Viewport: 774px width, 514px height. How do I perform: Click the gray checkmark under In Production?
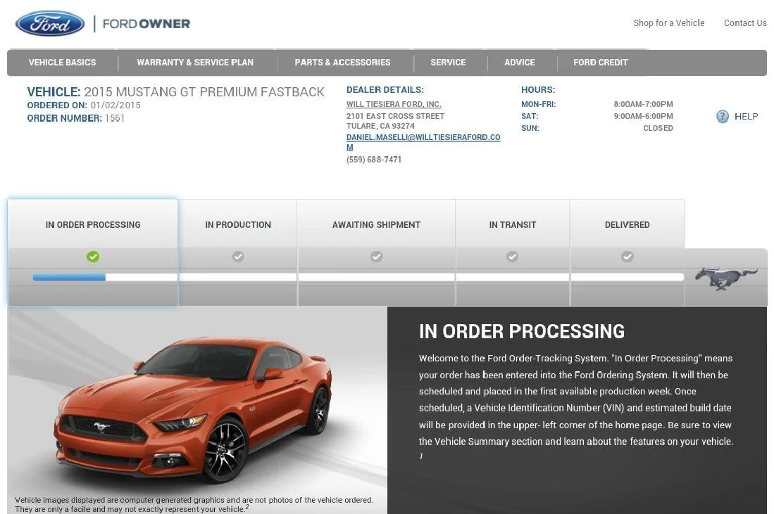pyautogui.click(x=238, y=256)
